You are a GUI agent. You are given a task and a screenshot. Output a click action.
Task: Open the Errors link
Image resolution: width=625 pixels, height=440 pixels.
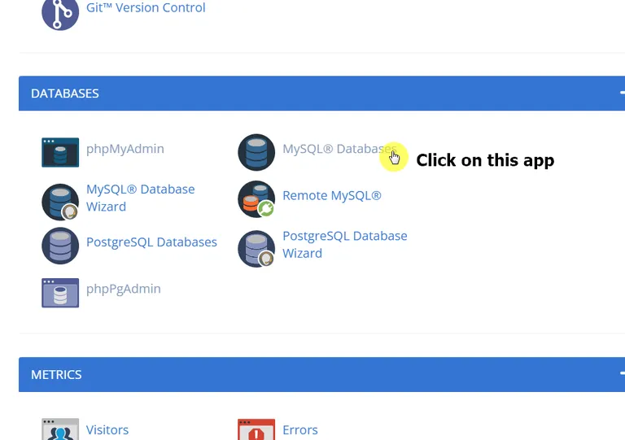[x=300, y=430]
